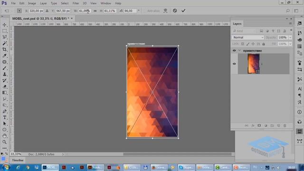The width and height of the screenshot is (304, 171).
Task: Select the Gradient tool
Action: pos(4,93)
